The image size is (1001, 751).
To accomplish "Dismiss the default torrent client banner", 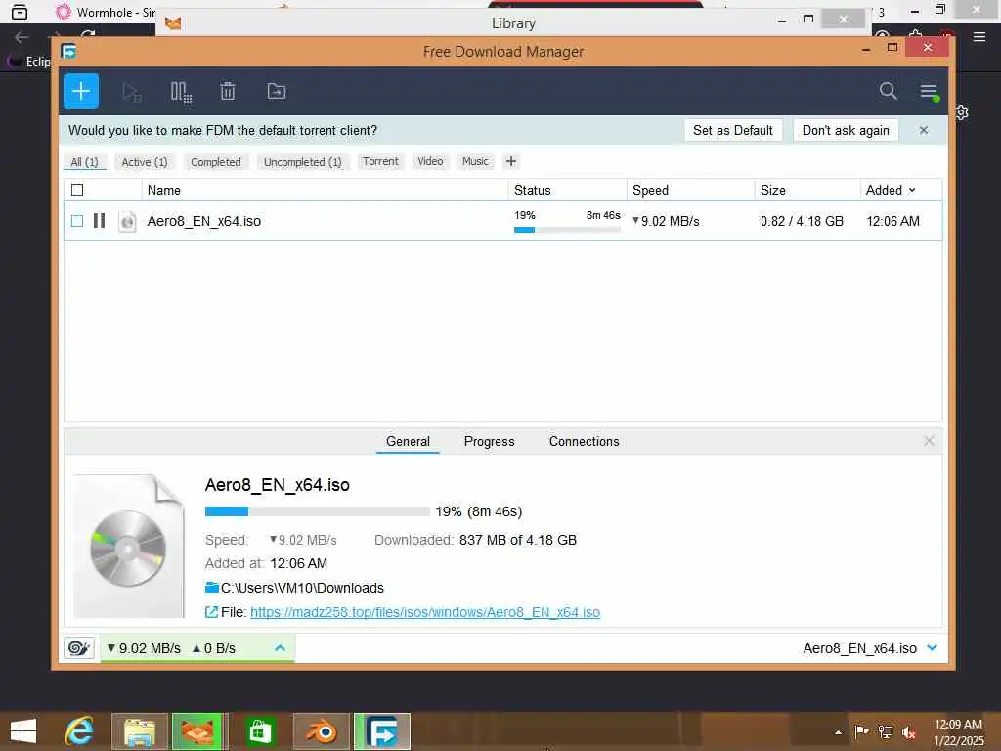I will pyautogui.click(x=924, y=130).
